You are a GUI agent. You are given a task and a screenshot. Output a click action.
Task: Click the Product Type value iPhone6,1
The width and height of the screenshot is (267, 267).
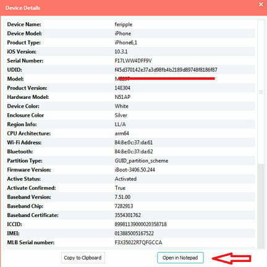click(x=125, y=43)
